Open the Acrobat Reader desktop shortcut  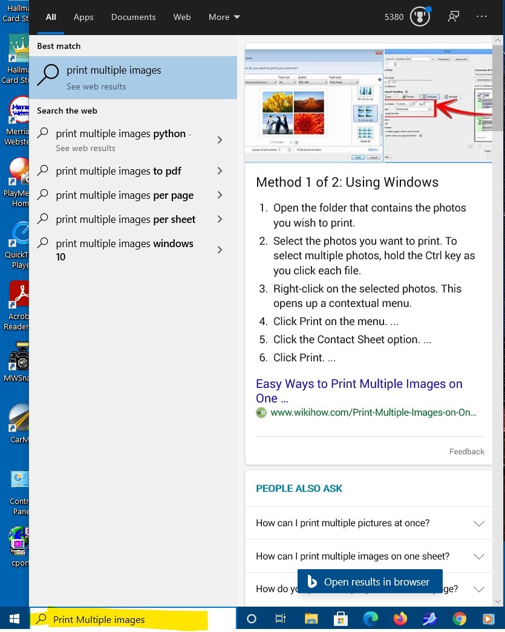pos(18,306)
